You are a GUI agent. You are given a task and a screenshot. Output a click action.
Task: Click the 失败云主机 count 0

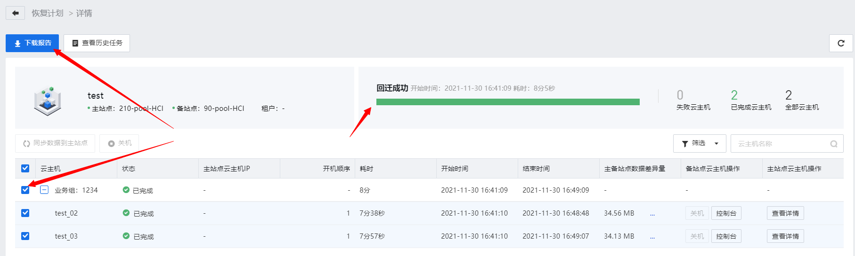click(x=680, y=95)
